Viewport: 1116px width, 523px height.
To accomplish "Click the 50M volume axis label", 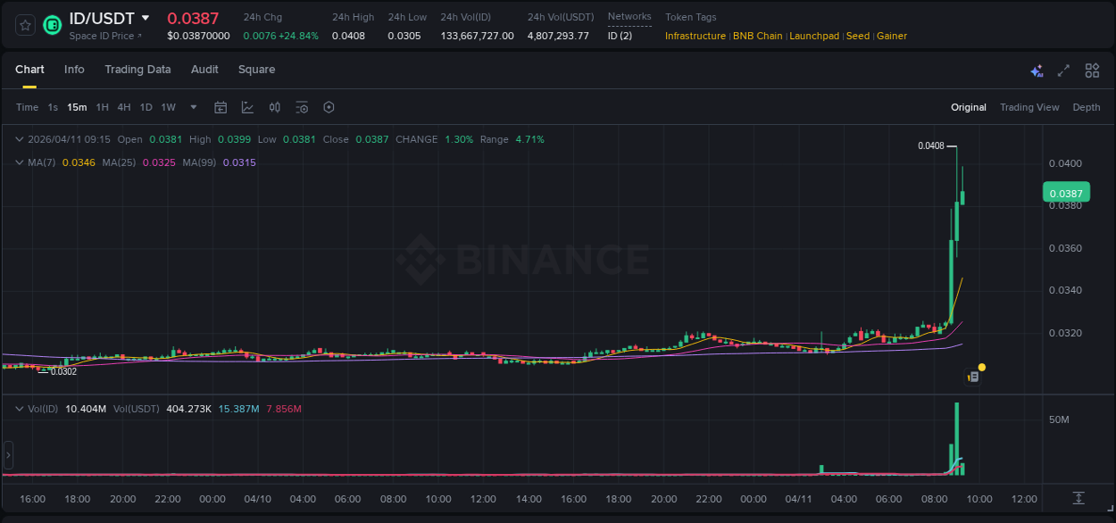I will click(1059, 419).
